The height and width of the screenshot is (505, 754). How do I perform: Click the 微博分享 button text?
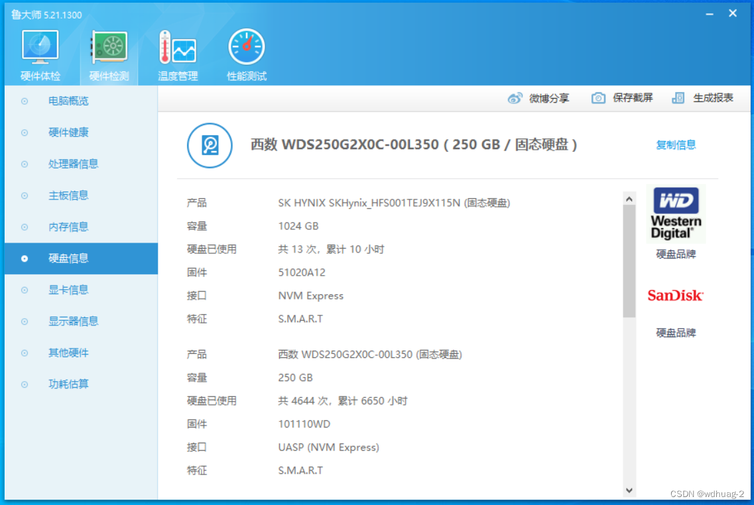(x=548, y=98)
